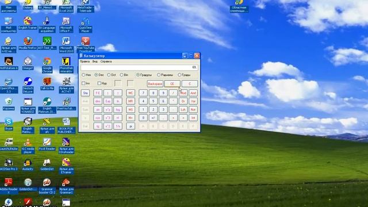Open VLC media player shortcut
The width and height of the screenshot is (368, 207).
[x=28, y=145]
